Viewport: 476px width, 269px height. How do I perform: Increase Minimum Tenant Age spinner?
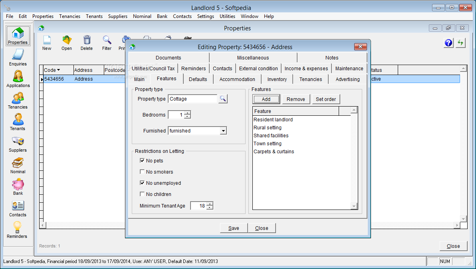(210, 204)
